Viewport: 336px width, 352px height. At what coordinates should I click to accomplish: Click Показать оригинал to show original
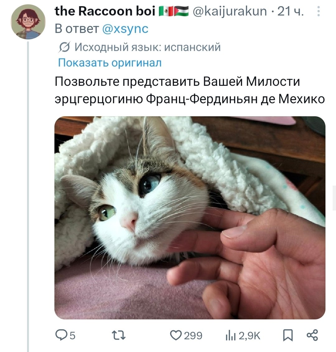[x=110, y=63]
